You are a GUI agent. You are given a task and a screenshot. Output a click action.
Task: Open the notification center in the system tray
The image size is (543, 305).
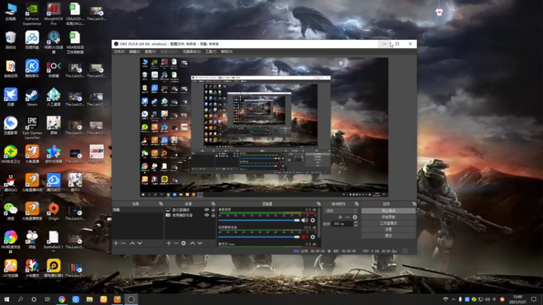533,299
